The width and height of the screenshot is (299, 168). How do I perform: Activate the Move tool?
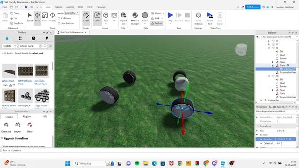click(x=37, y=17)
